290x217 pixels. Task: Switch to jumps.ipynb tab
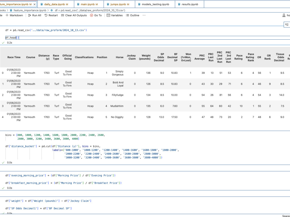(x=119, y=4)
